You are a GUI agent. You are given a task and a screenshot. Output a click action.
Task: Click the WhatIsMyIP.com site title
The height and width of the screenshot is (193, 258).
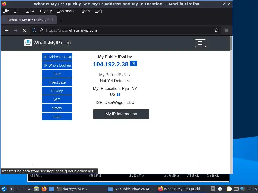[52, 43]
